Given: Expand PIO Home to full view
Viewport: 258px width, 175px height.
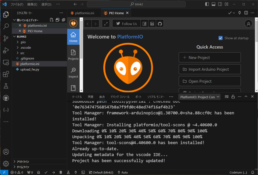Looking at the screenshot, I should pyautogui.click(x=106, y=24).
